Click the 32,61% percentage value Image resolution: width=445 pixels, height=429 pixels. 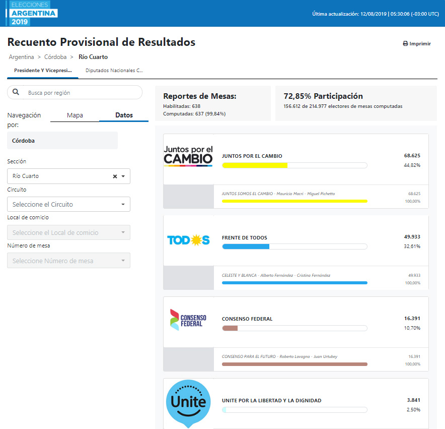coord(412,246)
